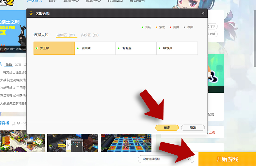Open news item 技能开起来 三月精
Viewport: 256px width, 166px height.
(x=13, y=88)
